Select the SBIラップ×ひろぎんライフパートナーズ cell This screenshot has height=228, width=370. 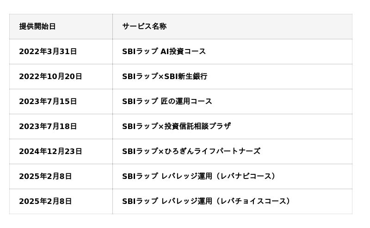pyautogui.click(x=191, y=151)
